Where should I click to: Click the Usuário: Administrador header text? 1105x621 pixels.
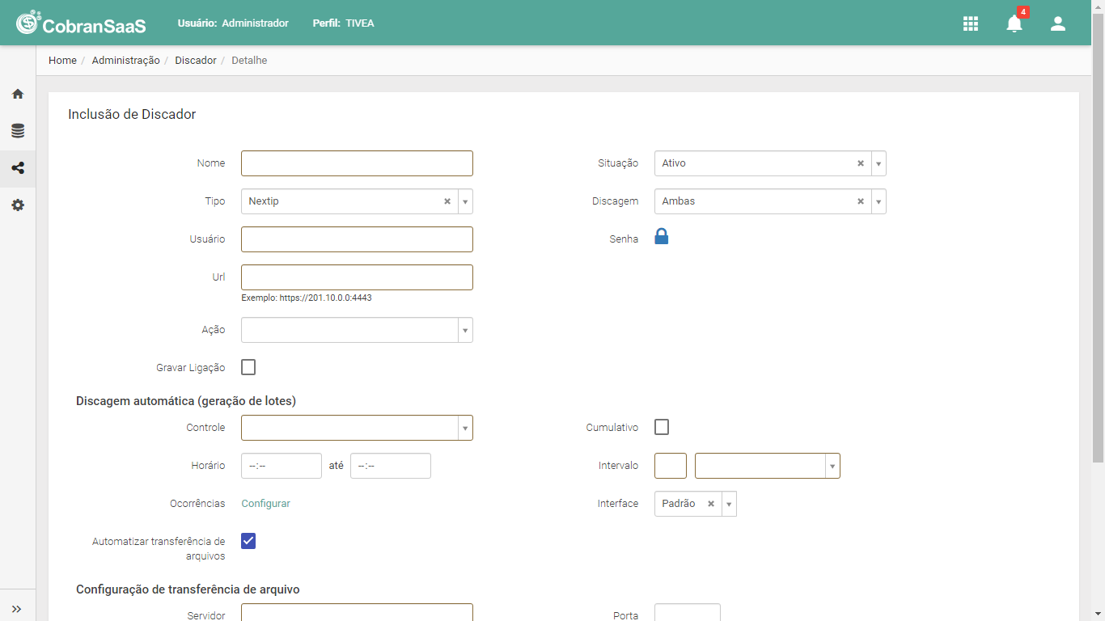click(x=233, y=23)
